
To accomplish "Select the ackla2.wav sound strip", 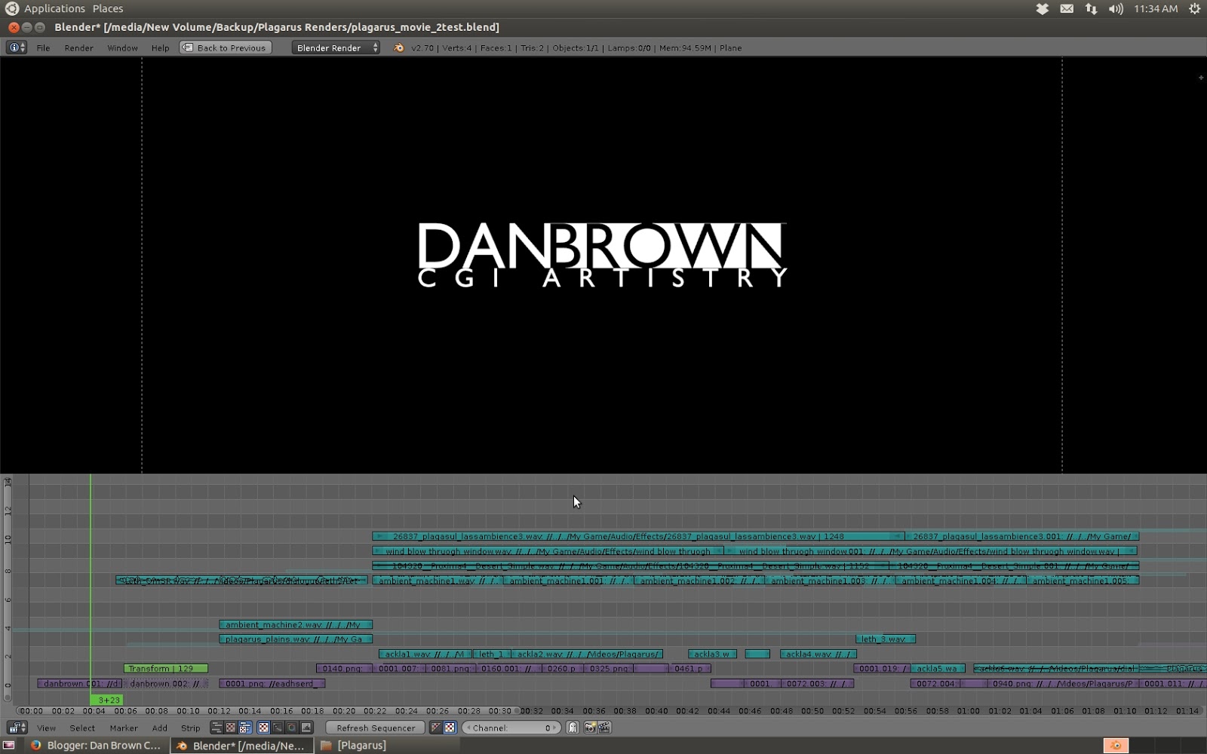I will point(587,654).
